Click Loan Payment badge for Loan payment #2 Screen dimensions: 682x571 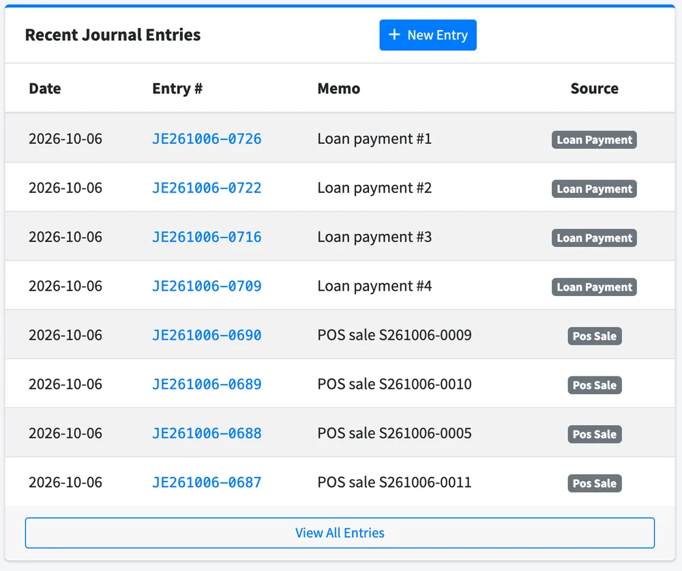pyautogui.click(x=594, y=189)
